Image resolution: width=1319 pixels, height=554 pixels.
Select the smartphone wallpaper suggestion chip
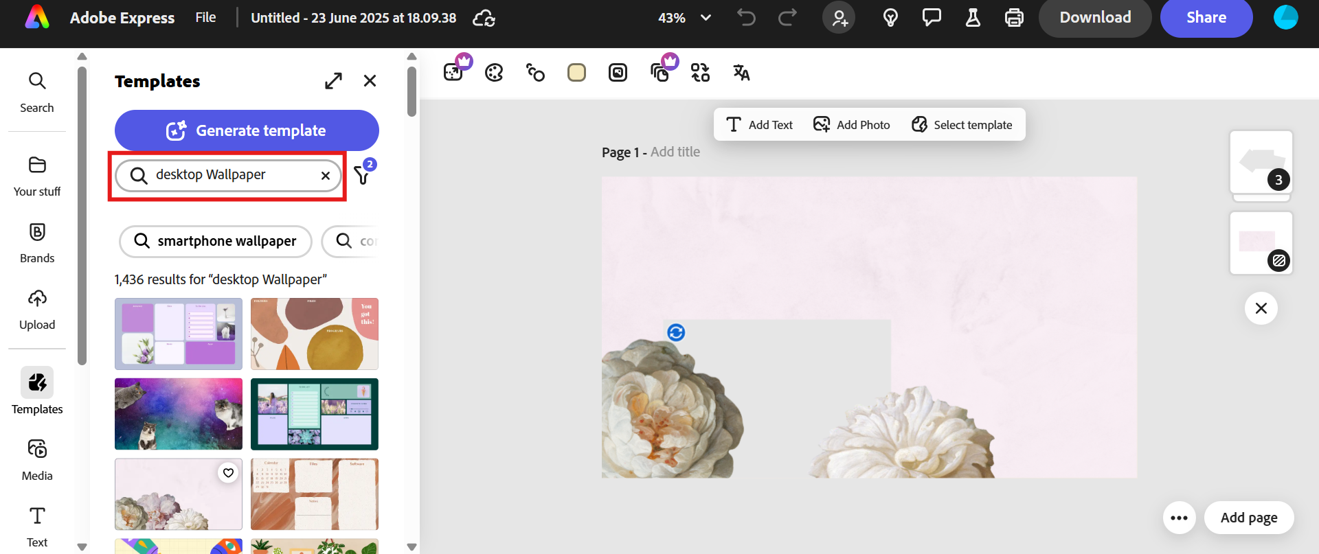216,241
